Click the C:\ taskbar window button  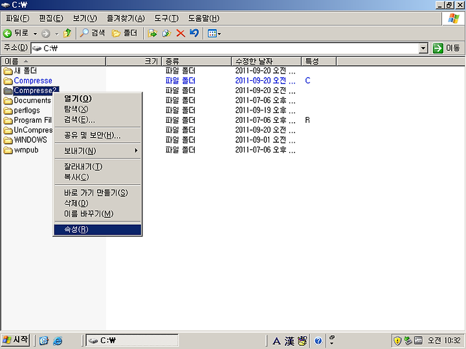[132, 341]
